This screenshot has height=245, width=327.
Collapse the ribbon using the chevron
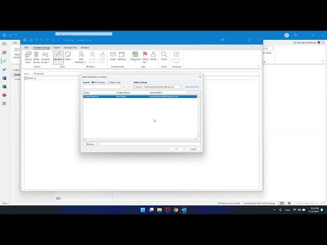coord(259,66)
